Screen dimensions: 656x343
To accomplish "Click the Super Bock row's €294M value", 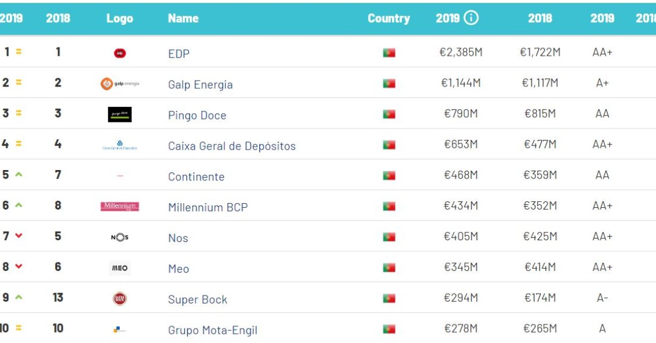I will point(461,298).
